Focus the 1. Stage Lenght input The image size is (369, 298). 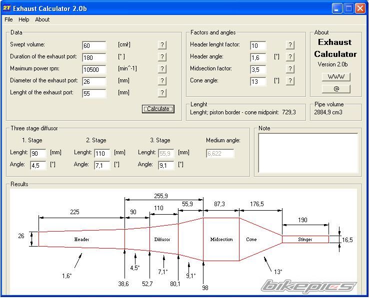[38, 153]
